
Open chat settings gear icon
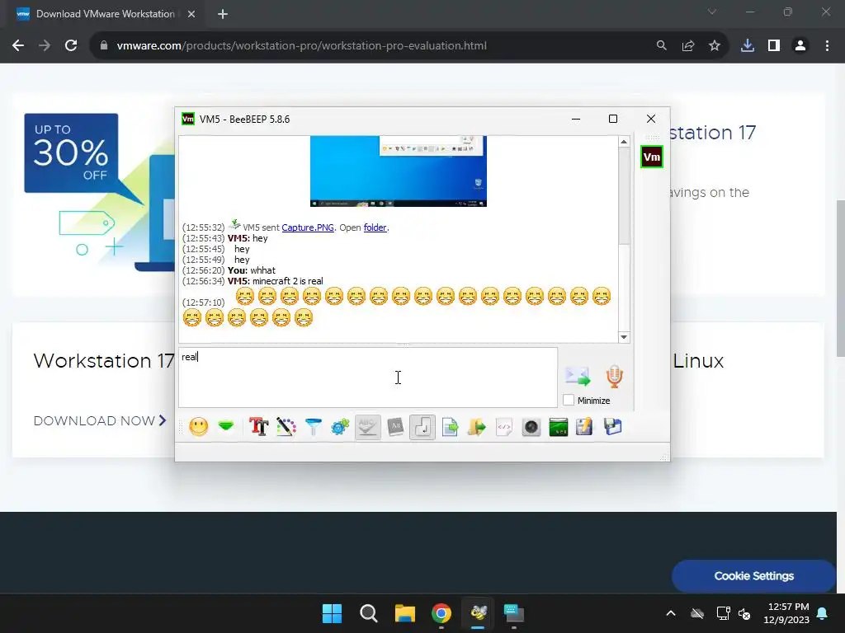340,428
